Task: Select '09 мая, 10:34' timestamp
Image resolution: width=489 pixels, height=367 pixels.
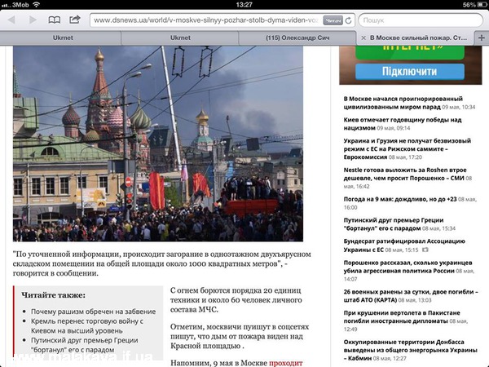Action: tap(458, 107)
